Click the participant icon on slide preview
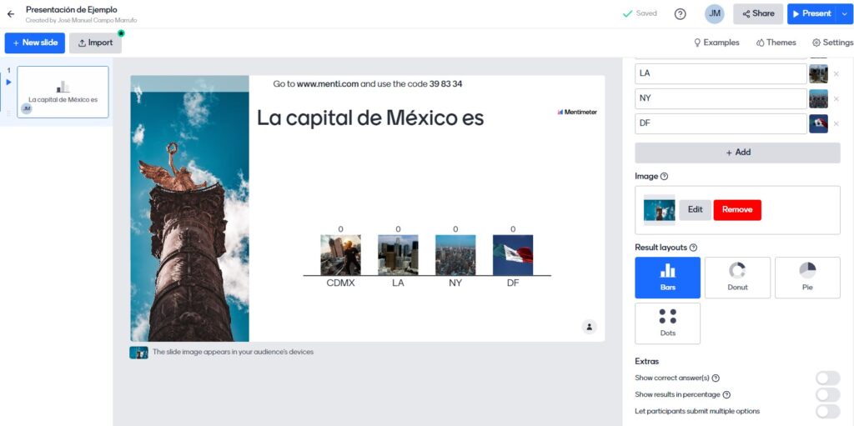The image size is (854, 426). (x=589, y=327)
